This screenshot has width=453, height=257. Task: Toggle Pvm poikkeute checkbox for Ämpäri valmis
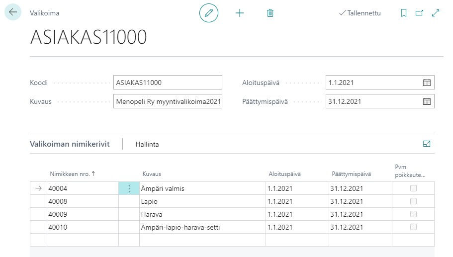coord(413,188)
